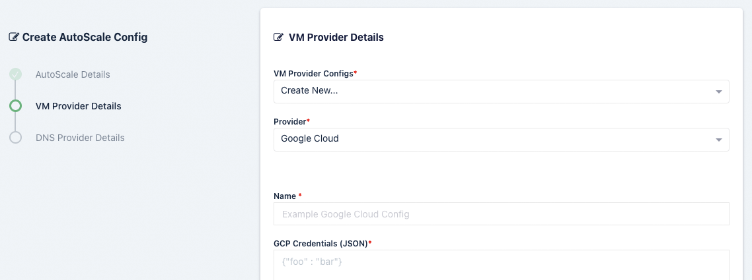Screen dimensions: 752x280
Task: Click the Create AutoScale Config heading text
Action: pos(85,37)
